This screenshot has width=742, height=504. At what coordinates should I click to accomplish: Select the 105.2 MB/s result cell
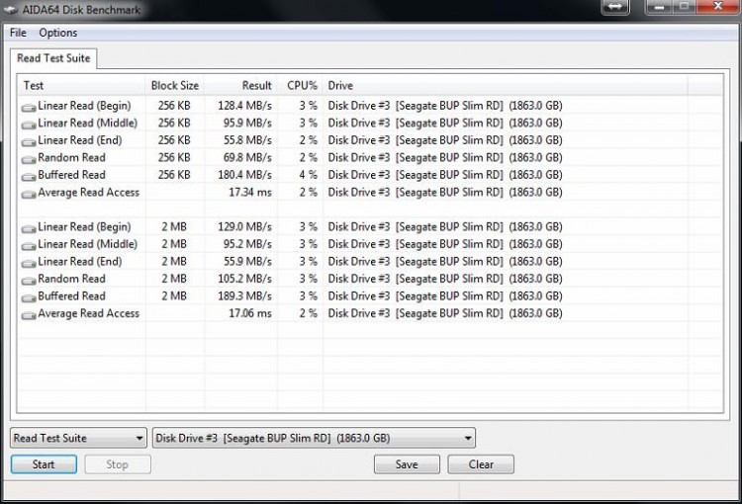click(x=244, y=279)
